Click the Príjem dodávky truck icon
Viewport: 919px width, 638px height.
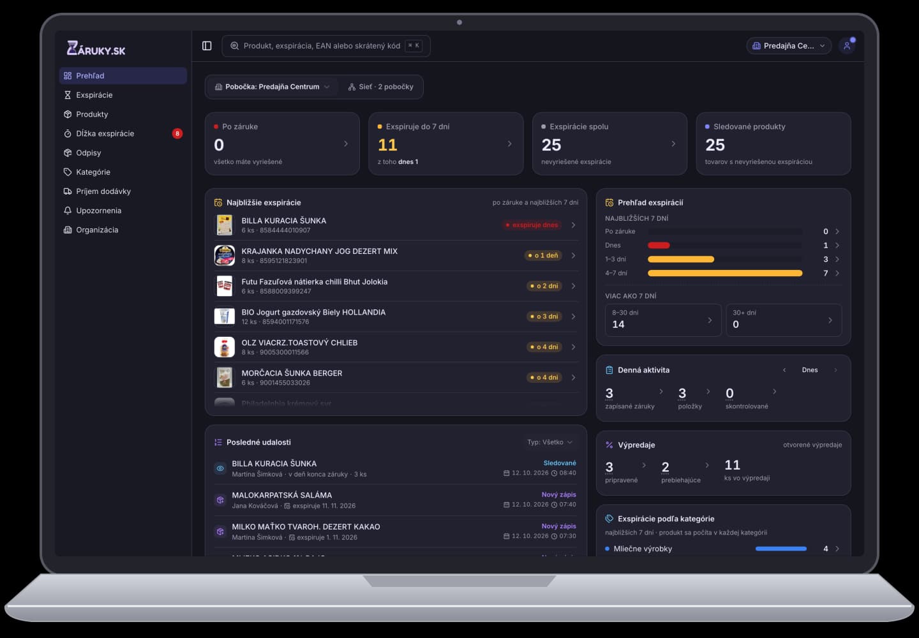68,191
